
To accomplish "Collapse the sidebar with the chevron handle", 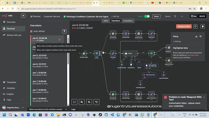I will point(27,63).
